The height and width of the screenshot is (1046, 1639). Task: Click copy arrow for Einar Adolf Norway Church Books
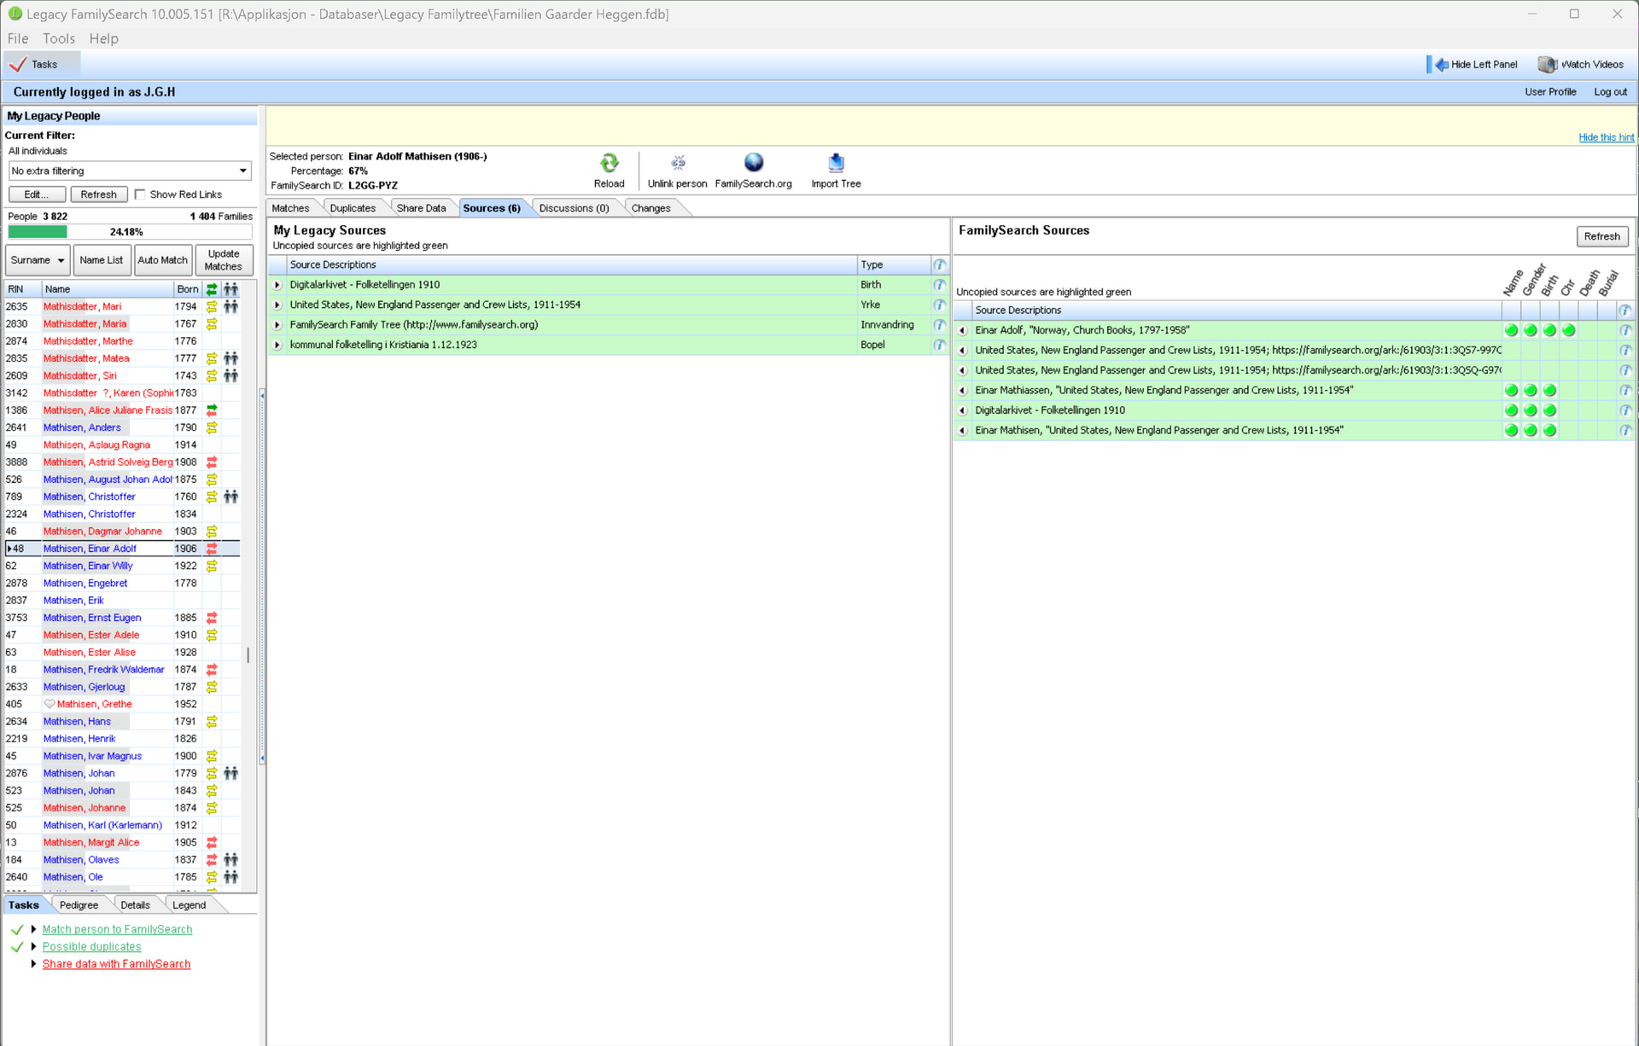point(963,330)
